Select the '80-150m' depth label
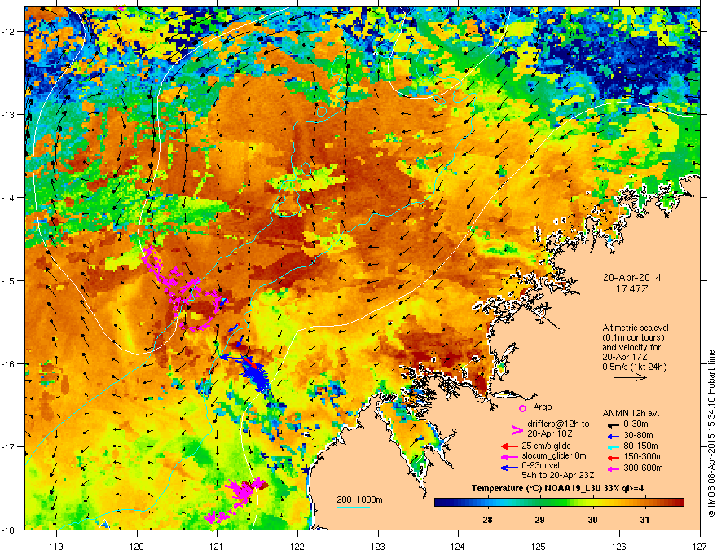 [640, 446]
